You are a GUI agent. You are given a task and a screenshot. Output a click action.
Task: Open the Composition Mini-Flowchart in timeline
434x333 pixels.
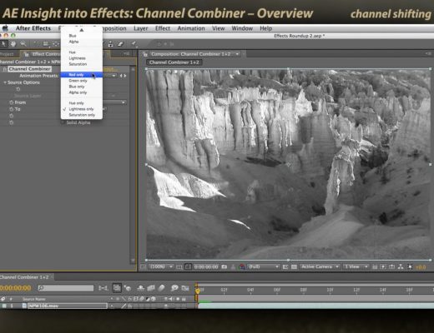click(x=103, y=288)
